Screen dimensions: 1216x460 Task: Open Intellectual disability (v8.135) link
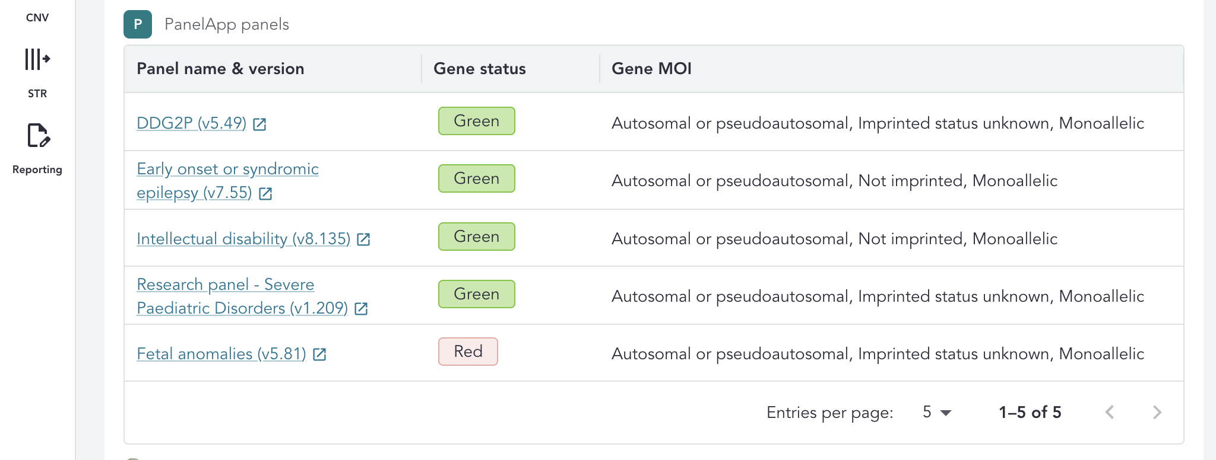pyautogui.click(x=243, y=239)
